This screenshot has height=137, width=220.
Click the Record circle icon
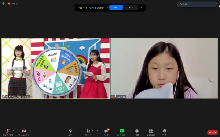click(x=137, y=131)
